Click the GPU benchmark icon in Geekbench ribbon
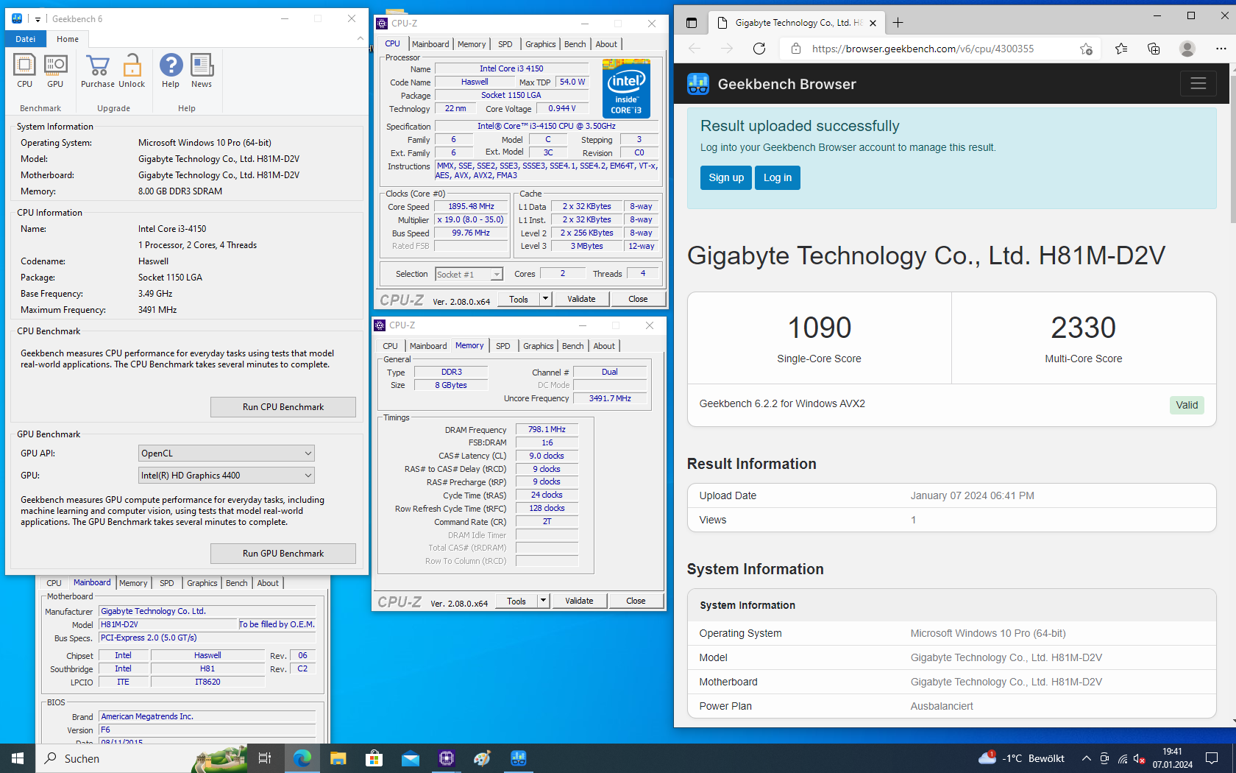The width and height of the screenshot is (1236, 773). click(x=55, y=71)
